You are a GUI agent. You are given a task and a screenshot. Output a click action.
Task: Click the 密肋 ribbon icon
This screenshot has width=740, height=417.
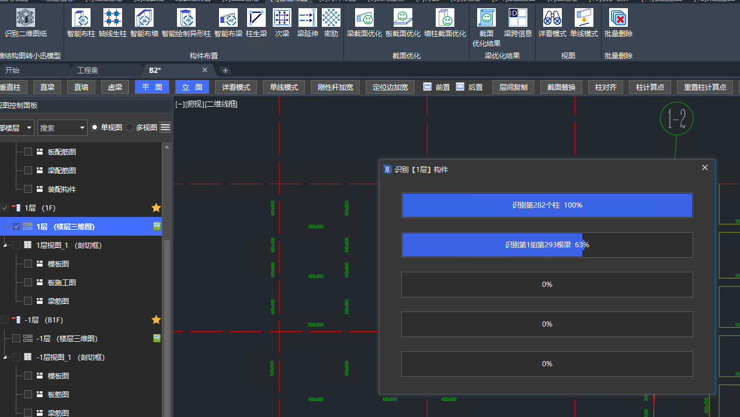(331, 19)
